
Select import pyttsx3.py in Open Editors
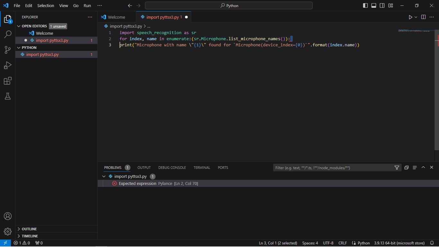[56, 40]
